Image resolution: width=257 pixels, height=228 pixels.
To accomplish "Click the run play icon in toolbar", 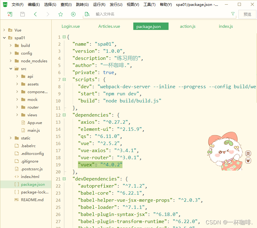I will click(x=73, y=14).
